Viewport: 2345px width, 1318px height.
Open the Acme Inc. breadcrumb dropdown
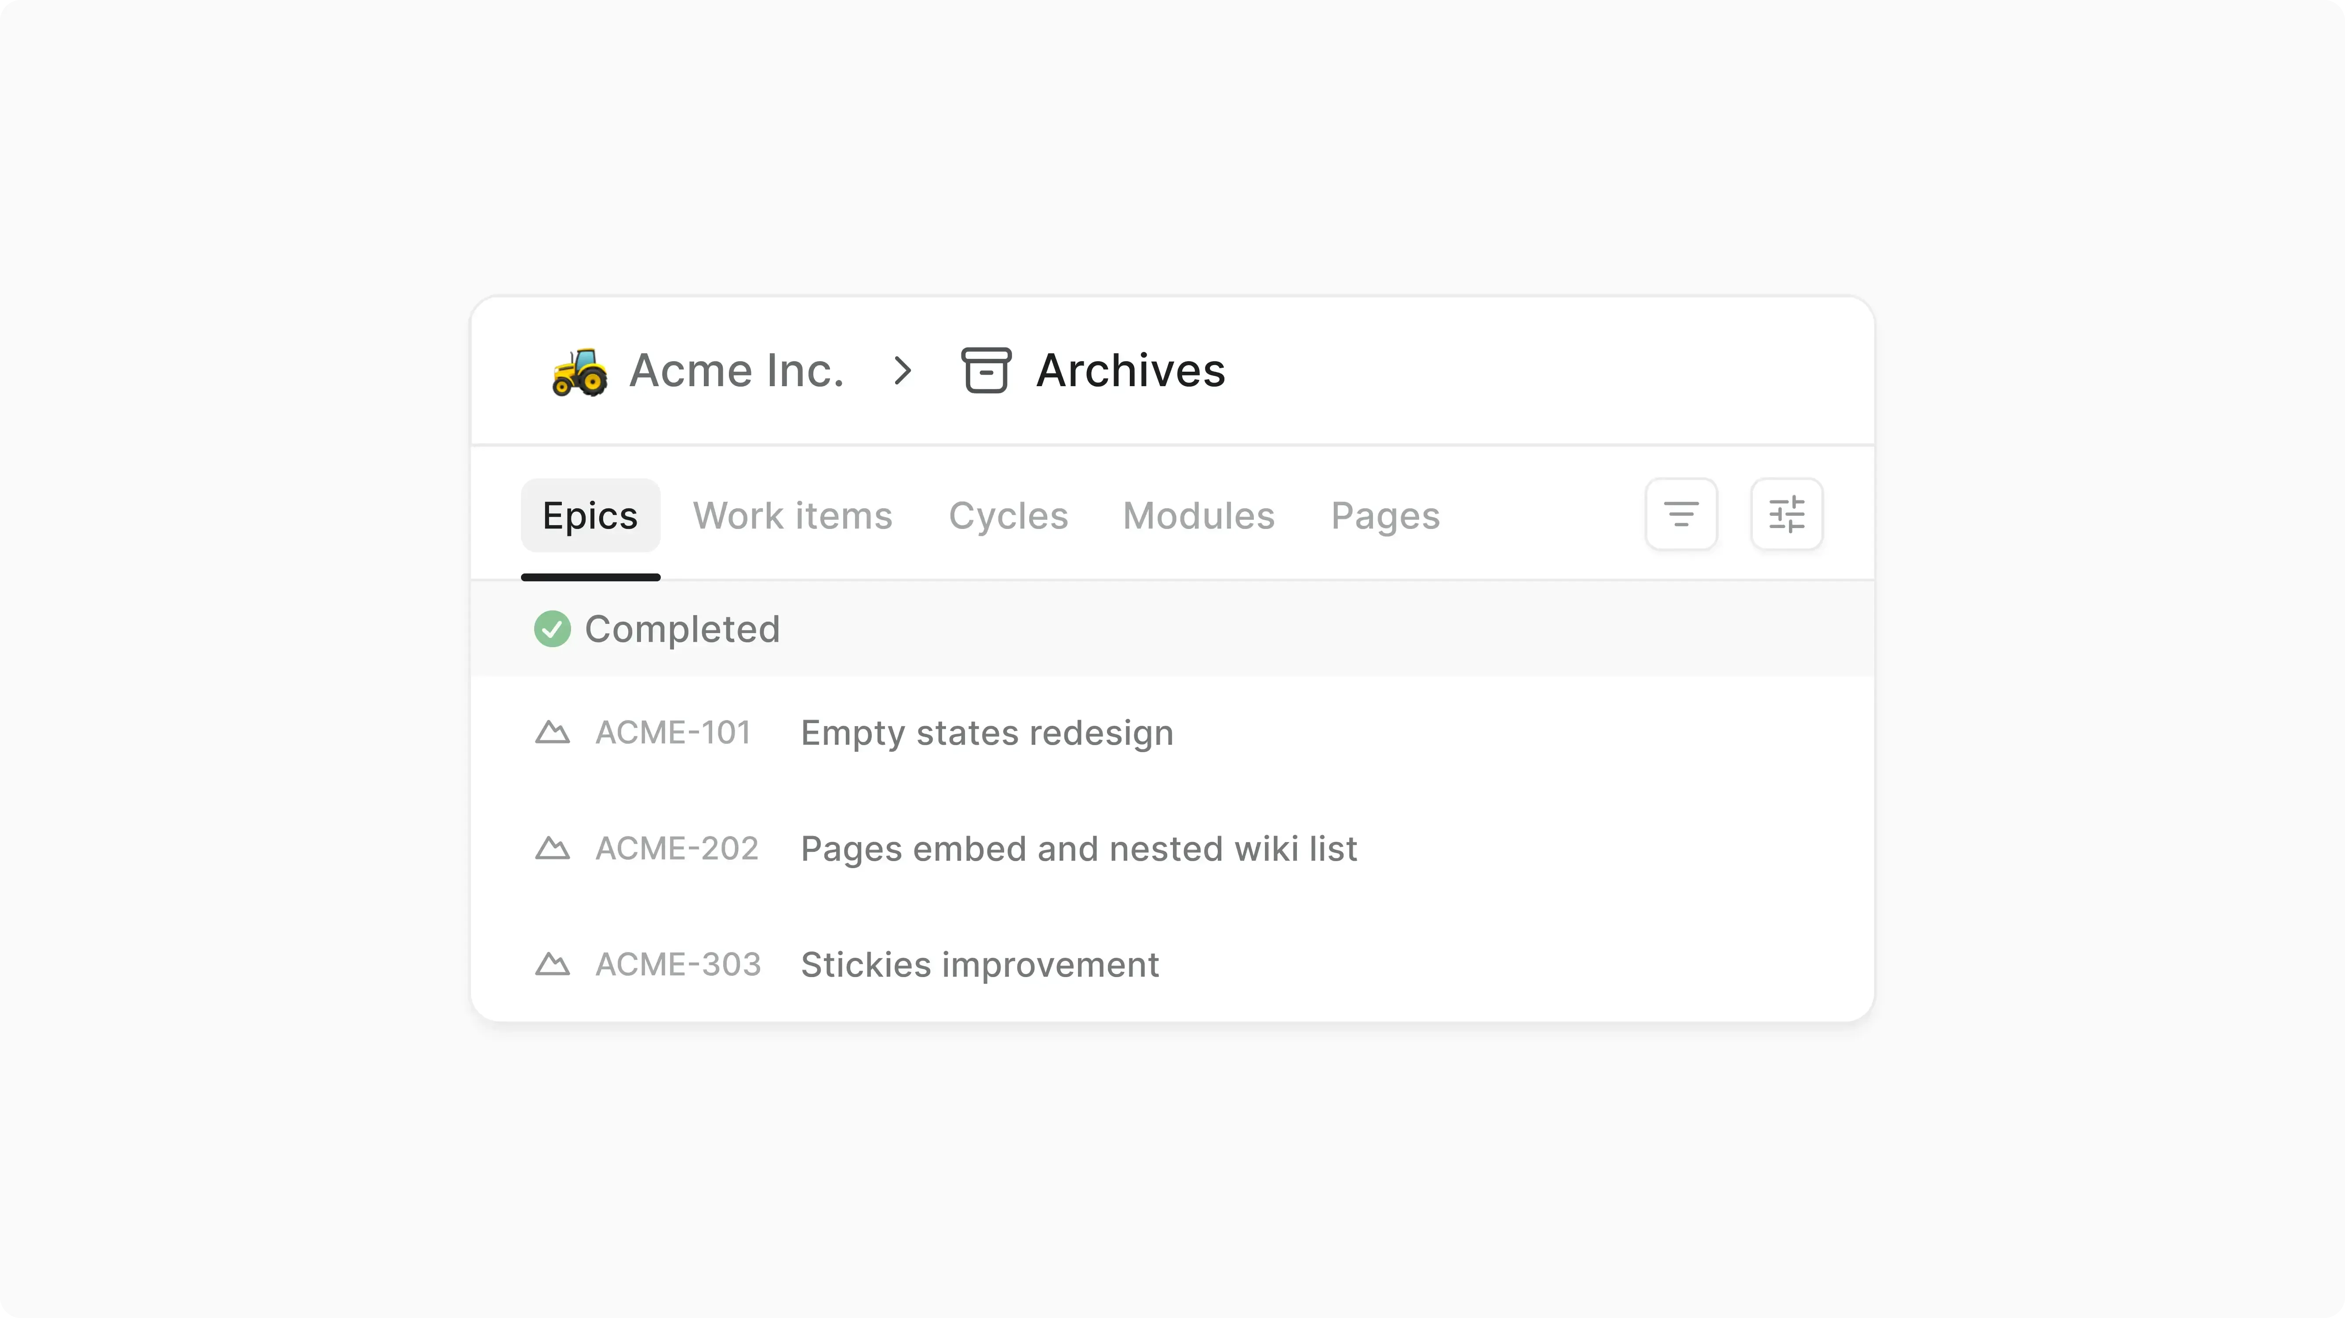(736, 370)
